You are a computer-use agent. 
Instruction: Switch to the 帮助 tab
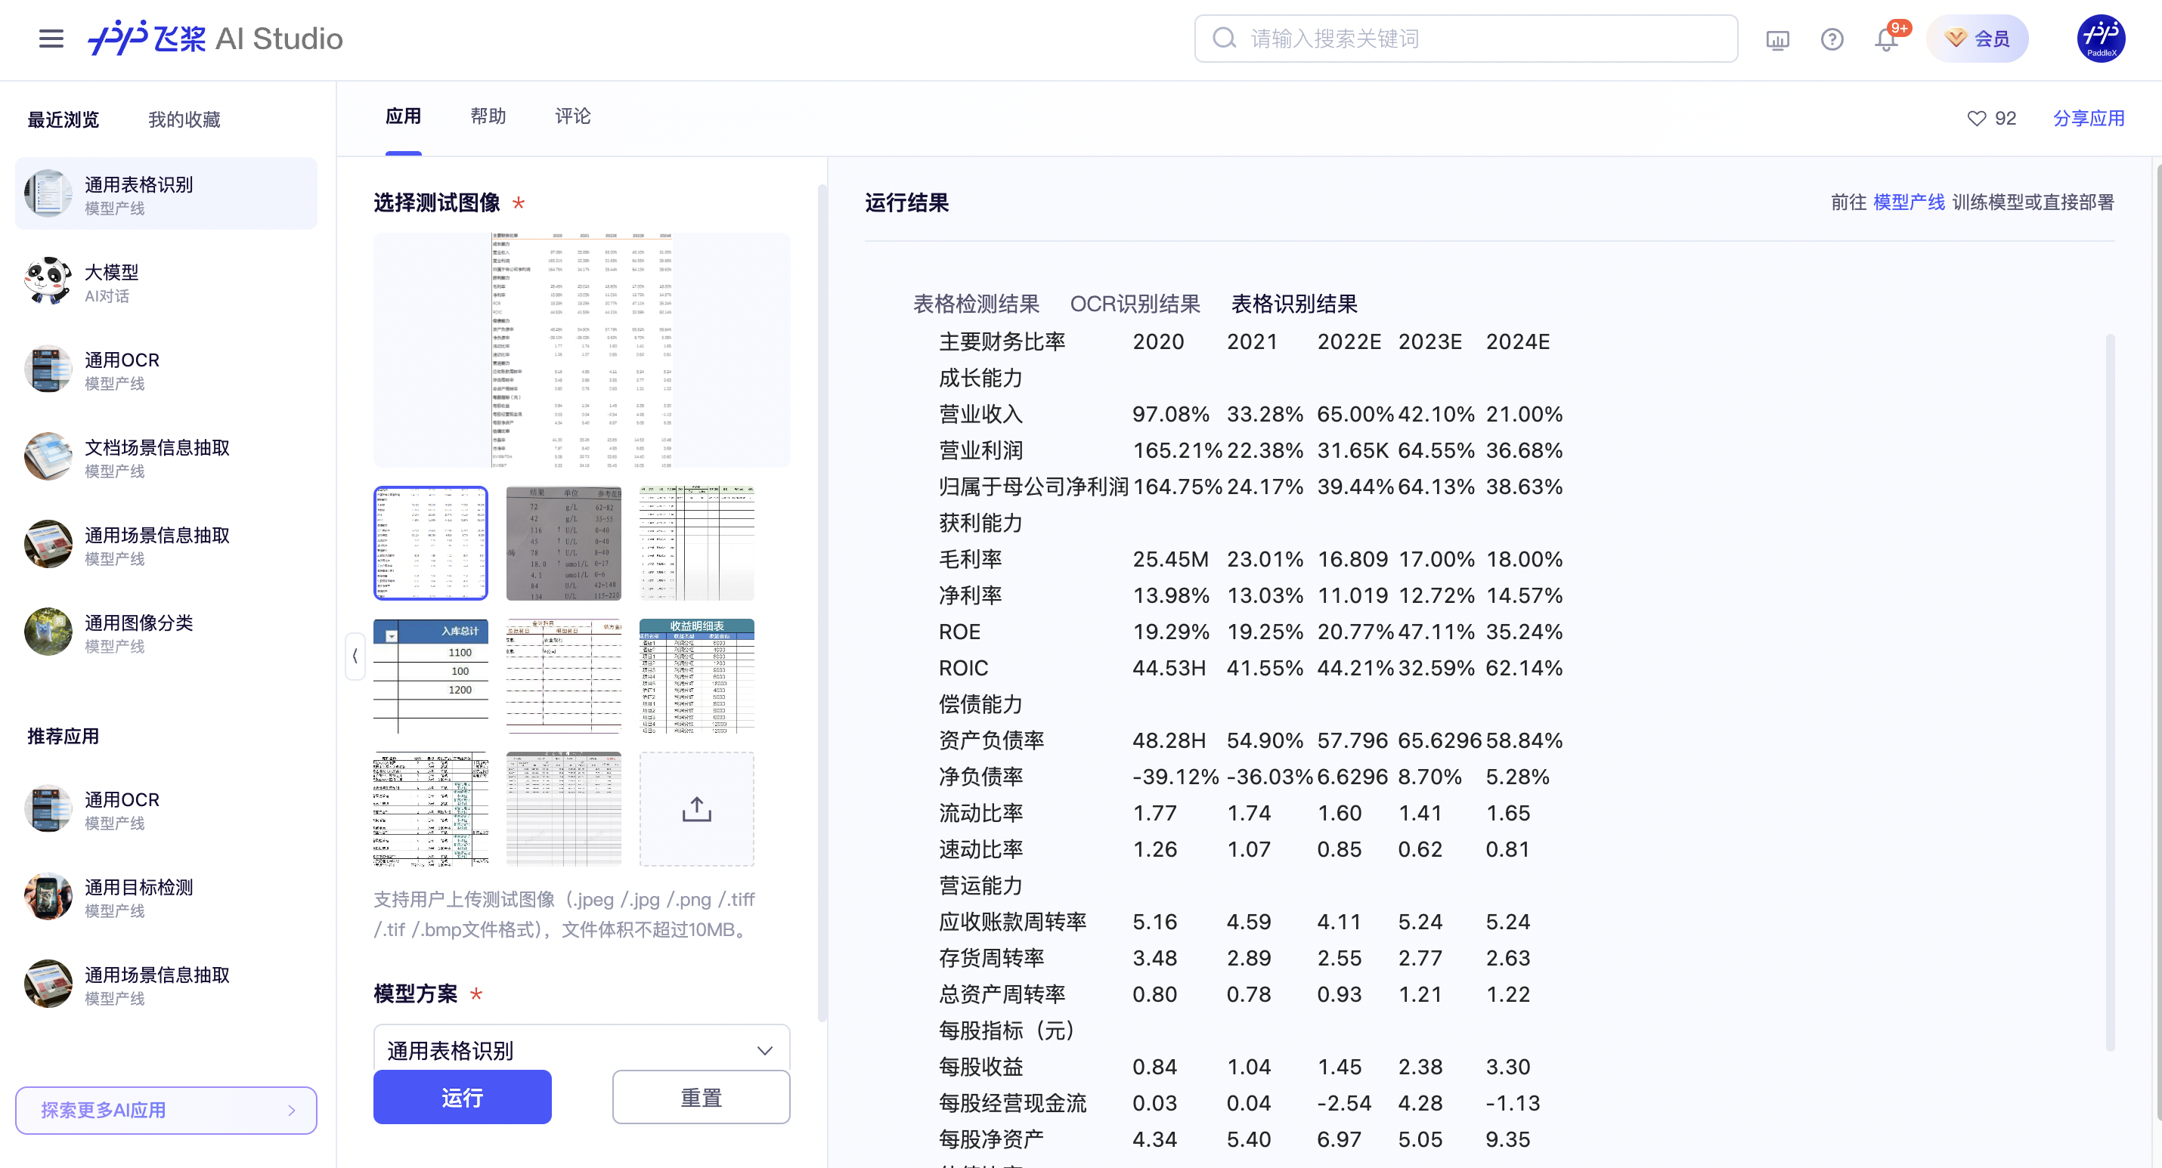pos(488,116)
